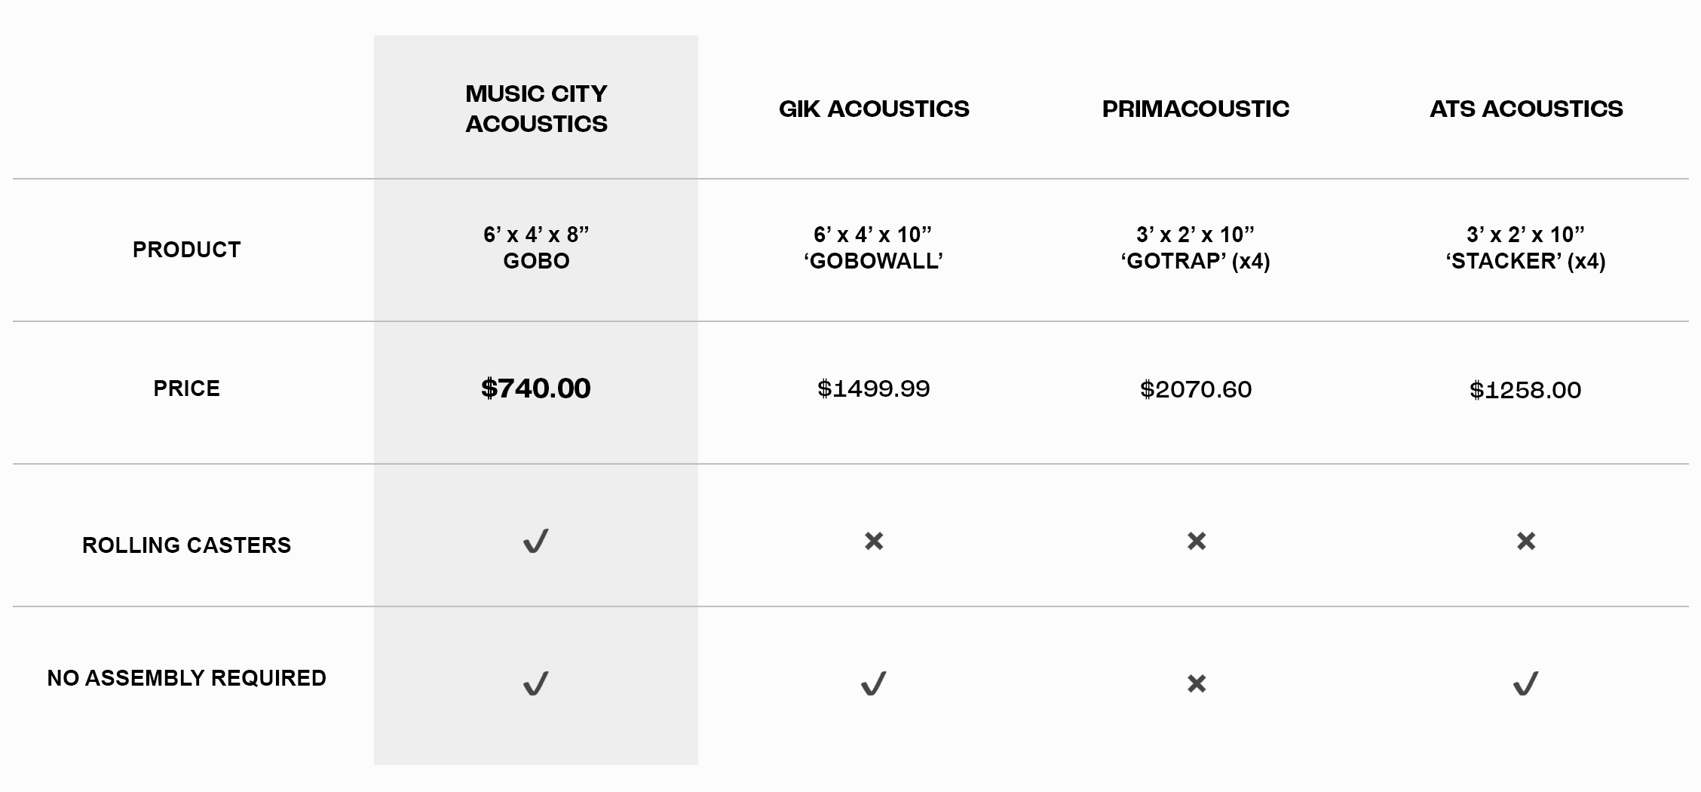Click the Music City Acoustics rolling casters checkmark

[536, 541]
